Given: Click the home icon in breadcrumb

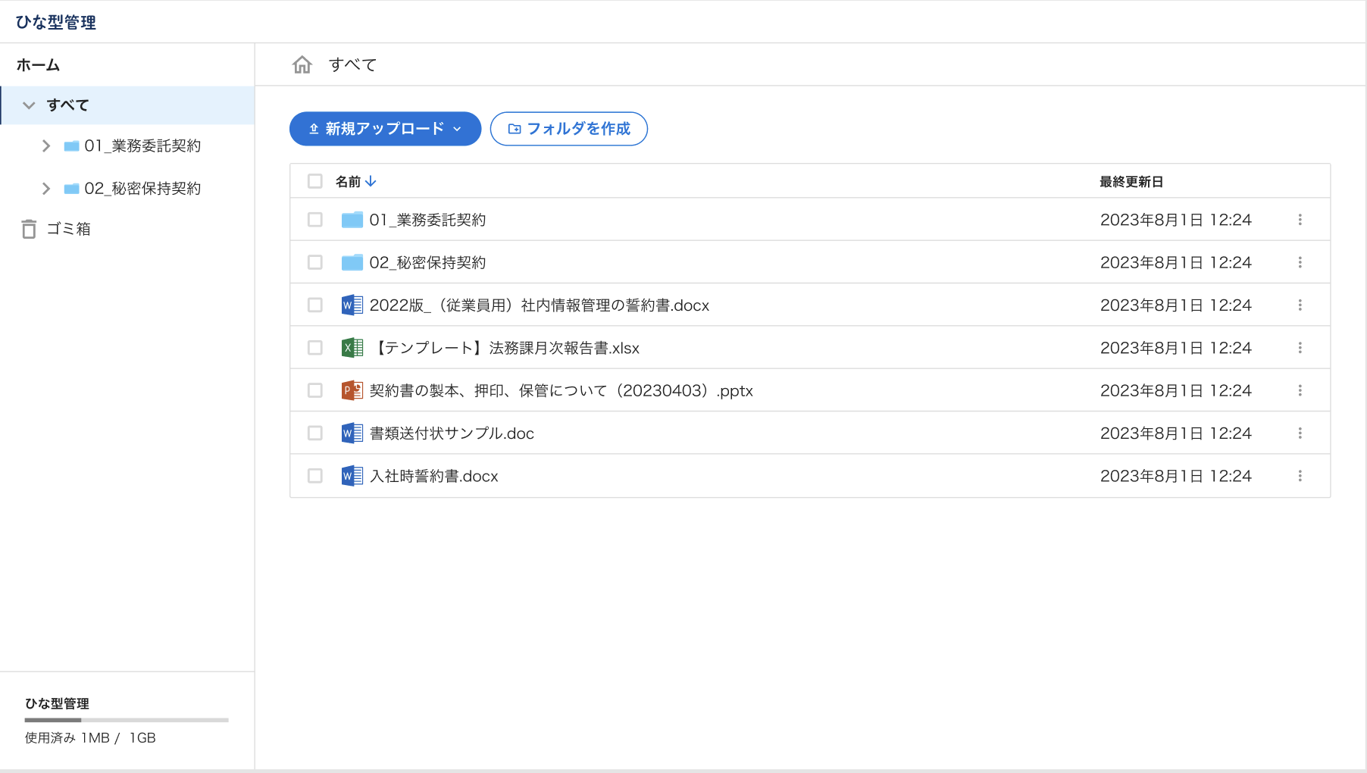Looking at the screenshot, I should 302,64.
